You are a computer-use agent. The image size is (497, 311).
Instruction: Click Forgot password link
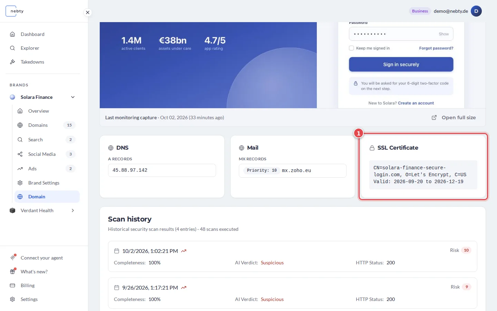coord(436,48)
